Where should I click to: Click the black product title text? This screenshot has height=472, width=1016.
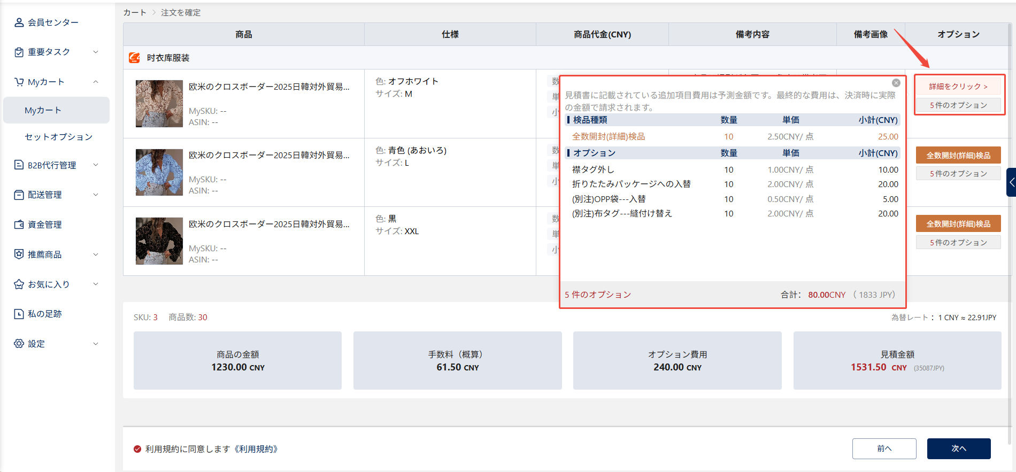[269, 224]
